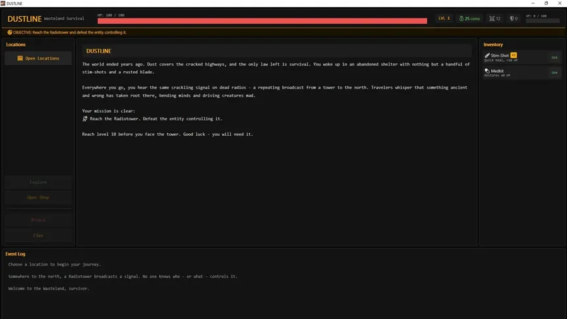
Task: Click 'Welcome to the Wasteland, survivor.' log entry
Action: click(49, 289)
